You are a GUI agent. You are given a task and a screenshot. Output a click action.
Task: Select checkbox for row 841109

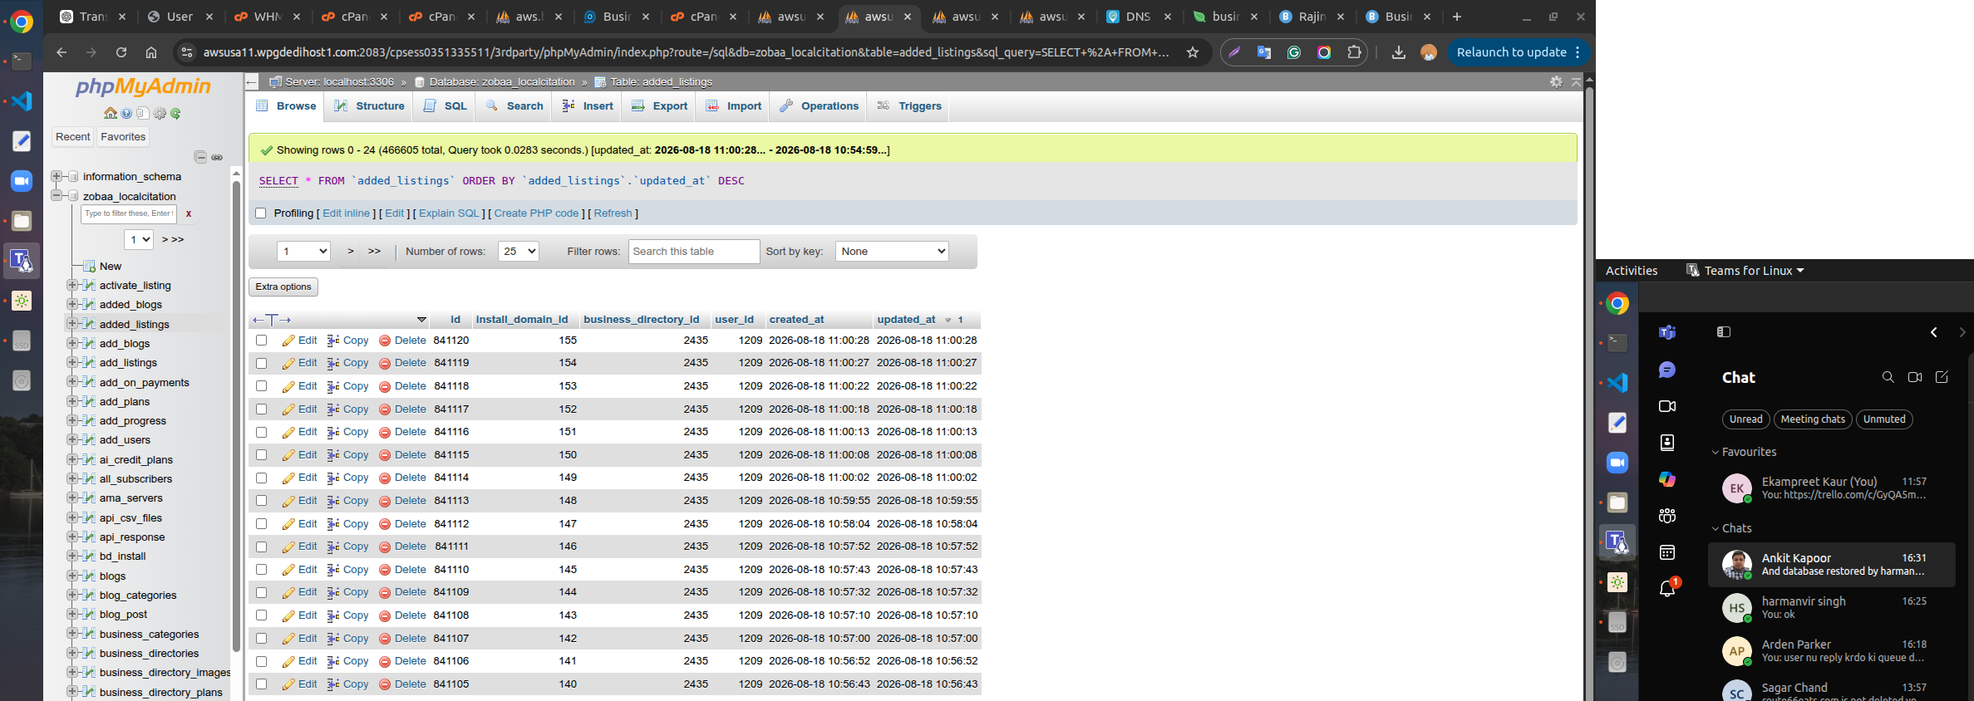click(262, 592)
